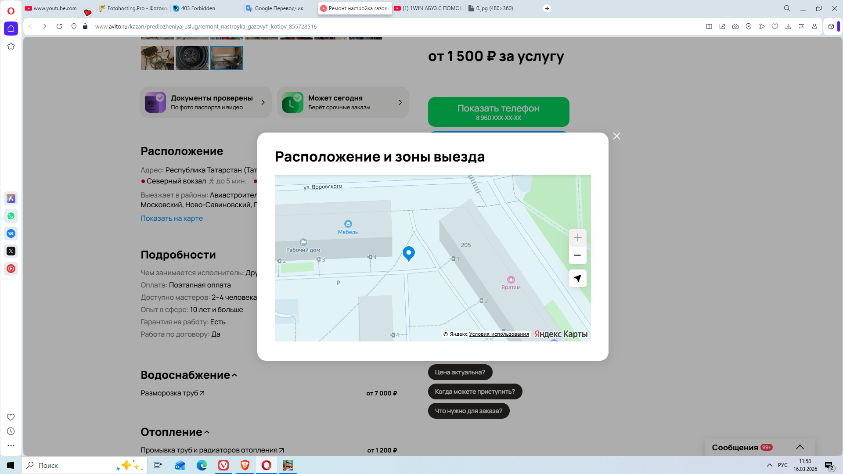Click the Показать на карте link

coord(172,218)
